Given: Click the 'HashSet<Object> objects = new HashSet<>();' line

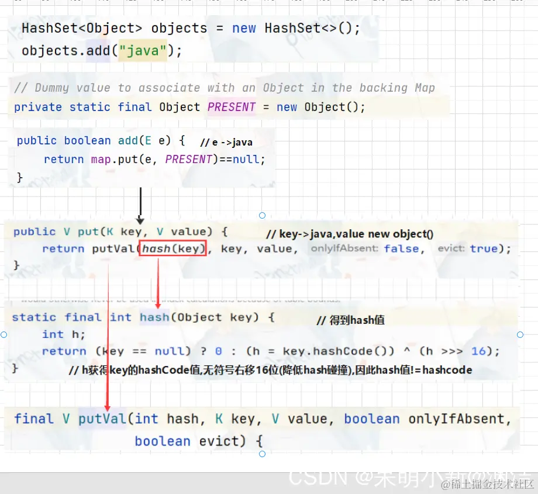Looking at the screenshot, I should pos(191,28).
